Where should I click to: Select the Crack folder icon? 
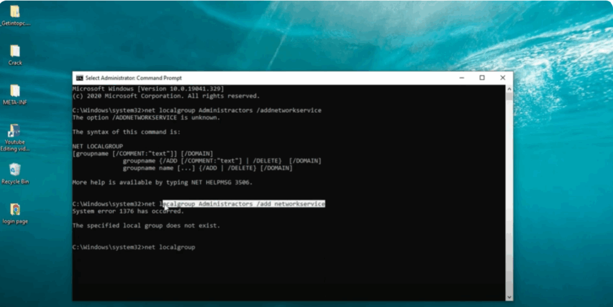point(15,51)
